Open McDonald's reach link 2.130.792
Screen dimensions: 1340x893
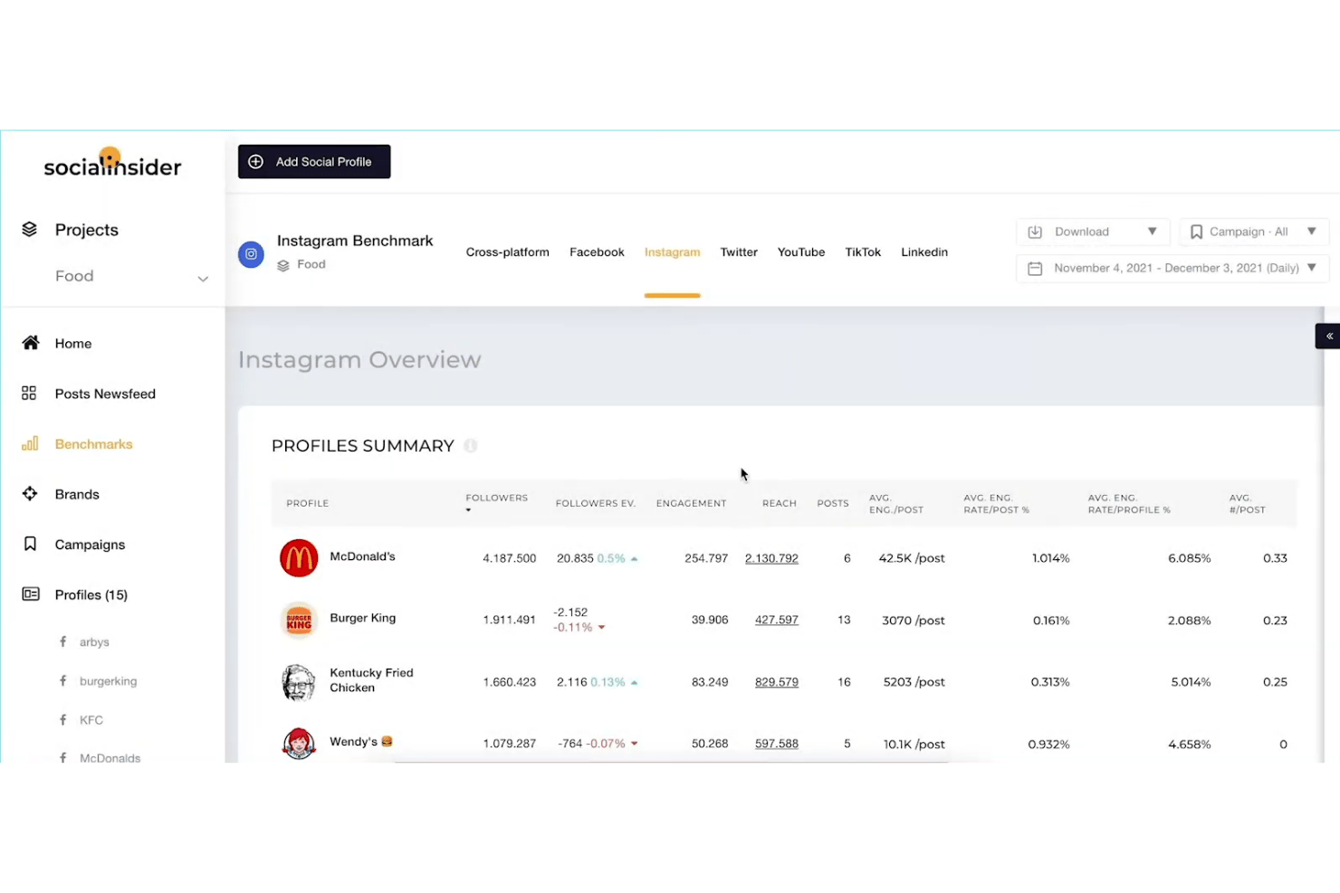771,558
